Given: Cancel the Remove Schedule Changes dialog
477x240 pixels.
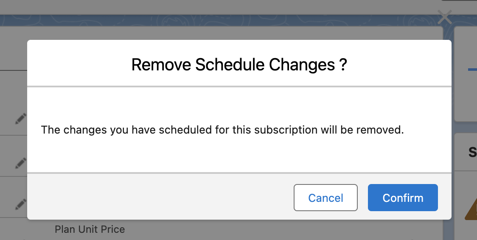Looking at the screenshot, I should tap(325, 198).
